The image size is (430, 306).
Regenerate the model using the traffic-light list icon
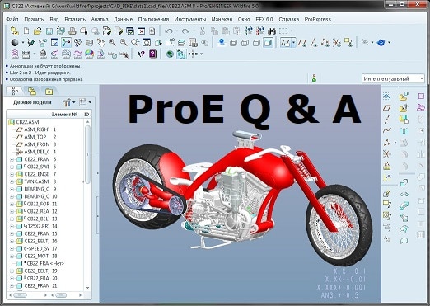point(249,31)
